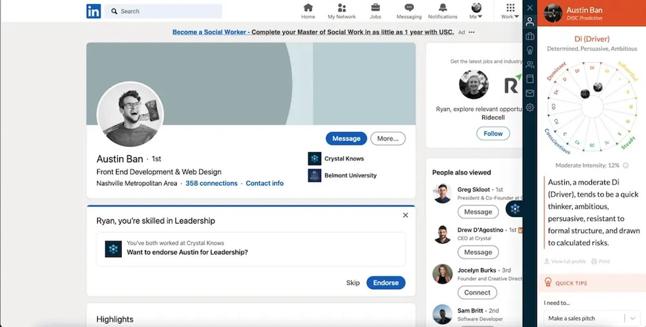Click the LinkedIn logo
Image resolution: width=646 pixels, height=327 pixels.
pyautogui.click(x=94, y=11)
